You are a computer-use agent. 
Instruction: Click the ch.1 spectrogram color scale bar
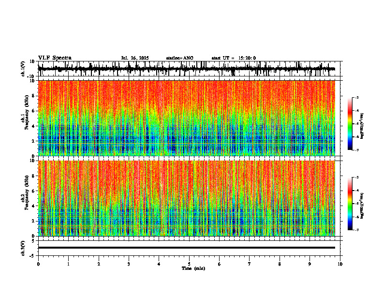(350, 124)
